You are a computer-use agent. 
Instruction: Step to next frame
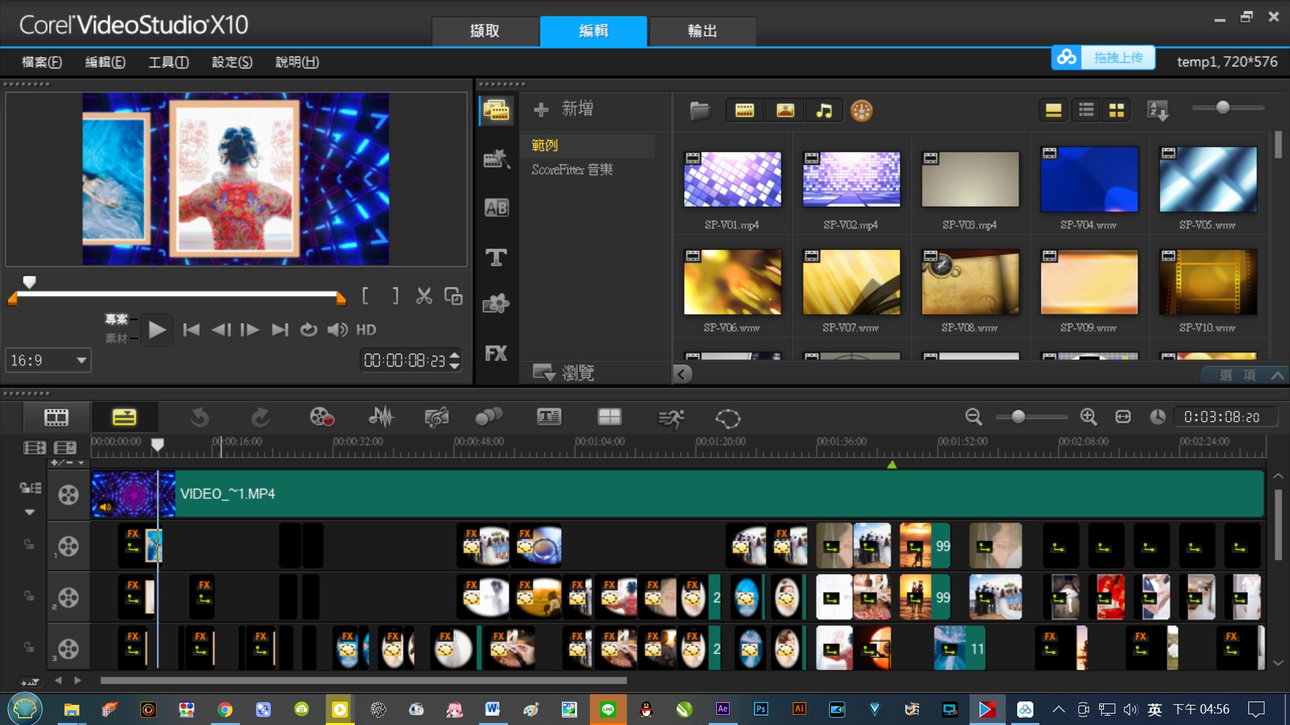coord(250,330)
